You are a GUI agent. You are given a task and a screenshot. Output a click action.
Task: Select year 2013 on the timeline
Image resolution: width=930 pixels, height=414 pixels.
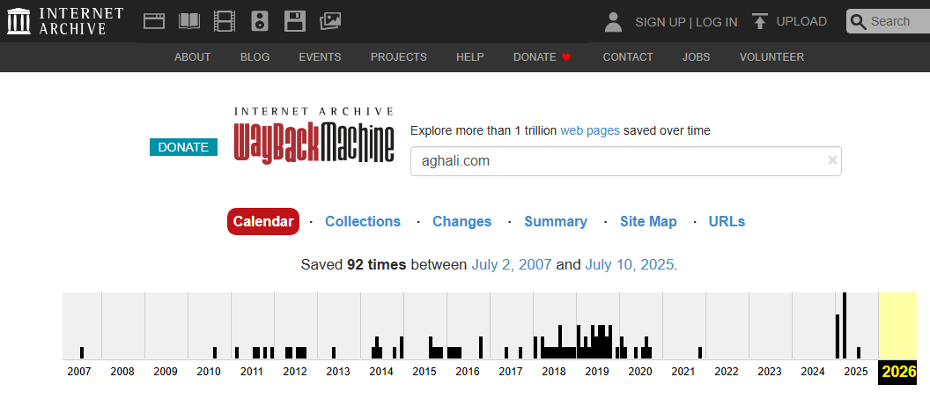tap(339, 372)
